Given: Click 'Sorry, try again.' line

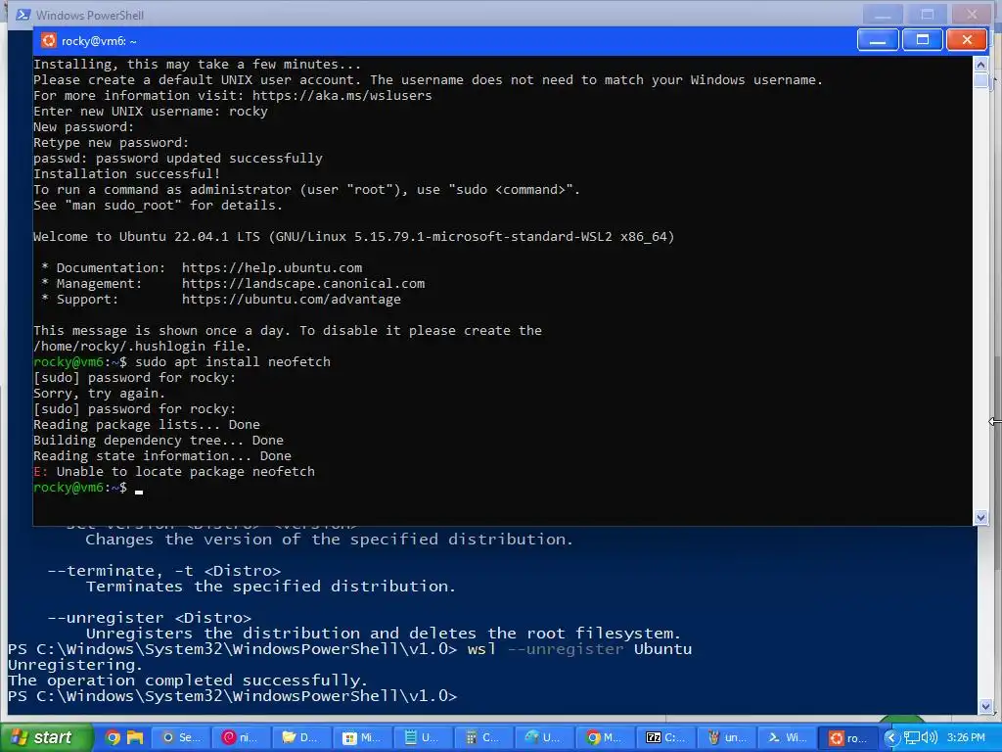Looking at the screenshot, I should [99, 394].
